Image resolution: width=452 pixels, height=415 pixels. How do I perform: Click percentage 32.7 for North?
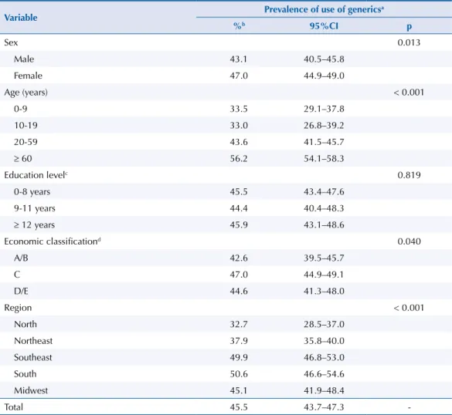[x=239, y=324]
